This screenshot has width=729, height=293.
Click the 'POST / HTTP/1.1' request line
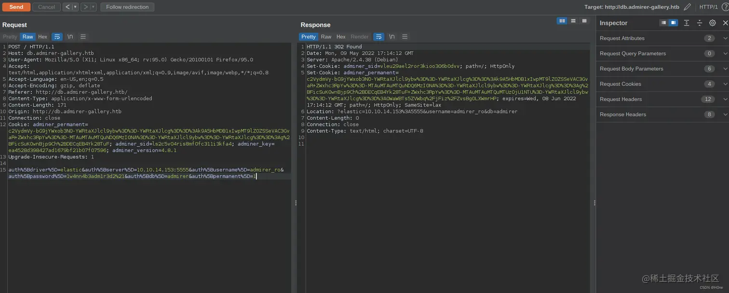click(x=31, y=47)
